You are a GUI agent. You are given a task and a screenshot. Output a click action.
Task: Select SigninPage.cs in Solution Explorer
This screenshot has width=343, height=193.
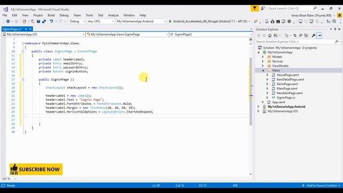pos(286,98)
